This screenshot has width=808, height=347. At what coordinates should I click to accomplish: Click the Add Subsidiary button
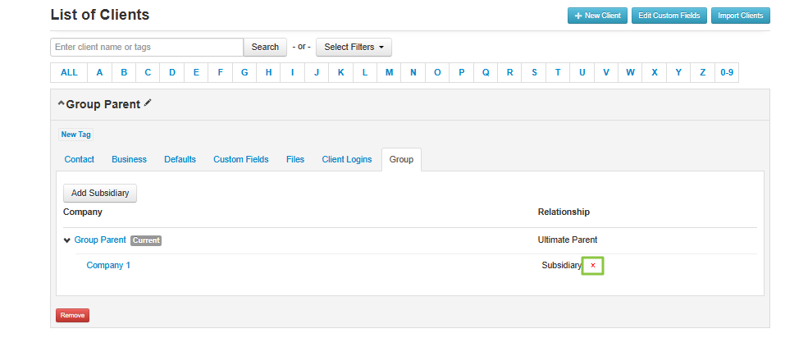point(100,194)
